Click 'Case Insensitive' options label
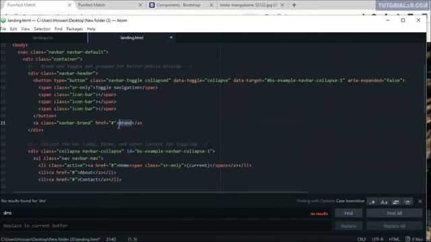Screen dimensions: 431x242 [x=350, y=201]
